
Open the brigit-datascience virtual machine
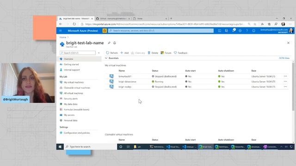[x=128, y=82]
